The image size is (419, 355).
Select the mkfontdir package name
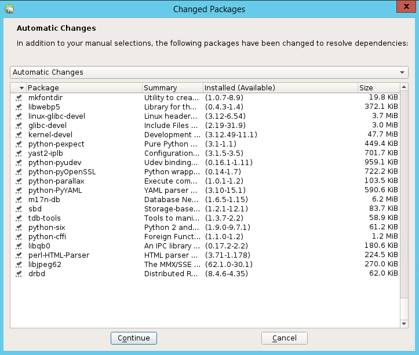coord(45,98)
